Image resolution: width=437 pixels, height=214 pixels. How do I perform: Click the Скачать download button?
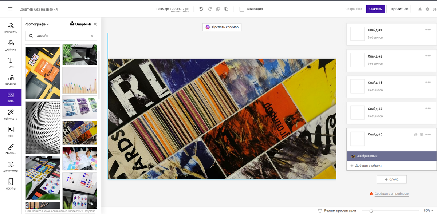375,9
